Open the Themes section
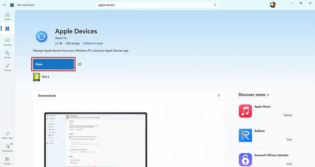315x167 pixels. coord(7,67)
